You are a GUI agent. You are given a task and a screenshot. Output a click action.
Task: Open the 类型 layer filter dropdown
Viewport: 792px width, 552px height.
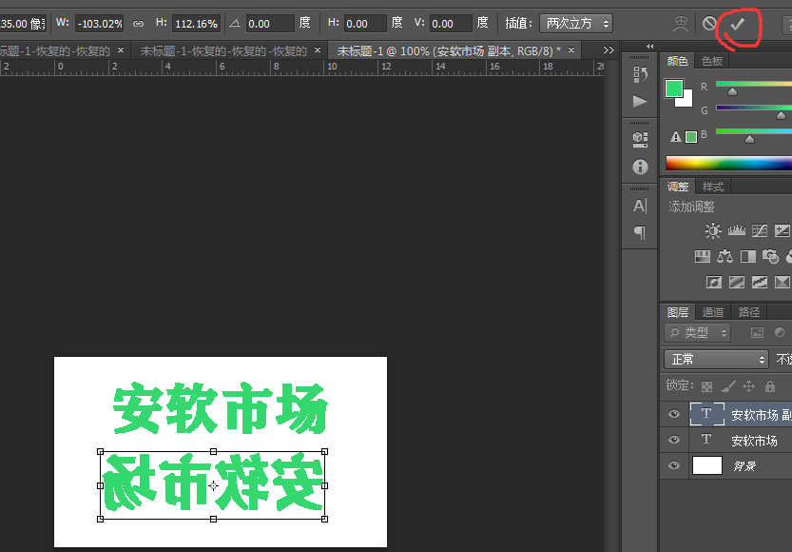pyautogui.click(x=697, y=332)
